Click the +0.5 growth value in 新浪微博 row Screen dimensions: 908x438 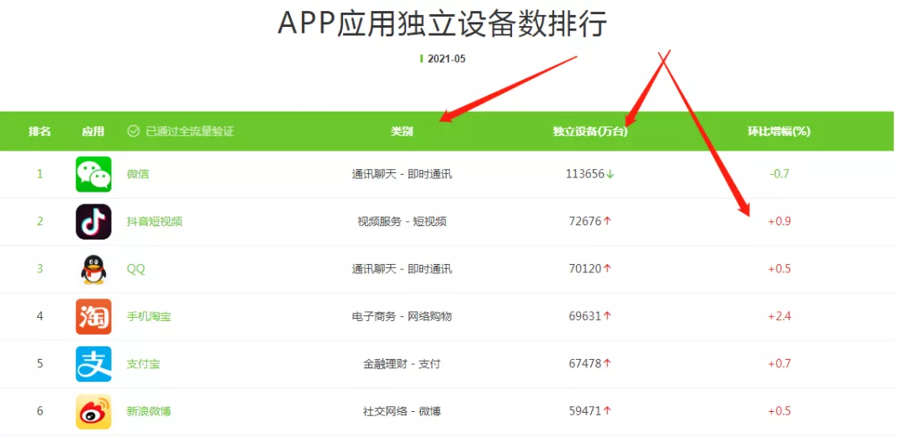[779, 411]
